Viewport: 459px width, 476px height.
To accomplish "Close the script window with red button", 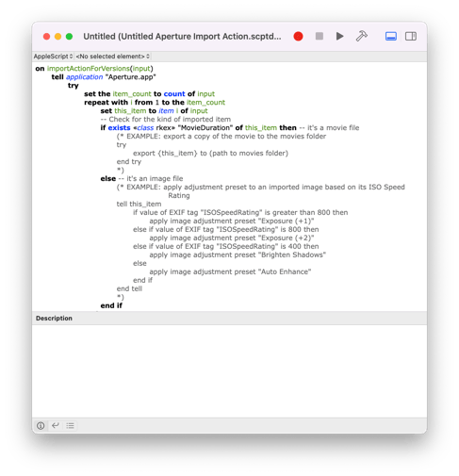I will [x=46, y=37].
